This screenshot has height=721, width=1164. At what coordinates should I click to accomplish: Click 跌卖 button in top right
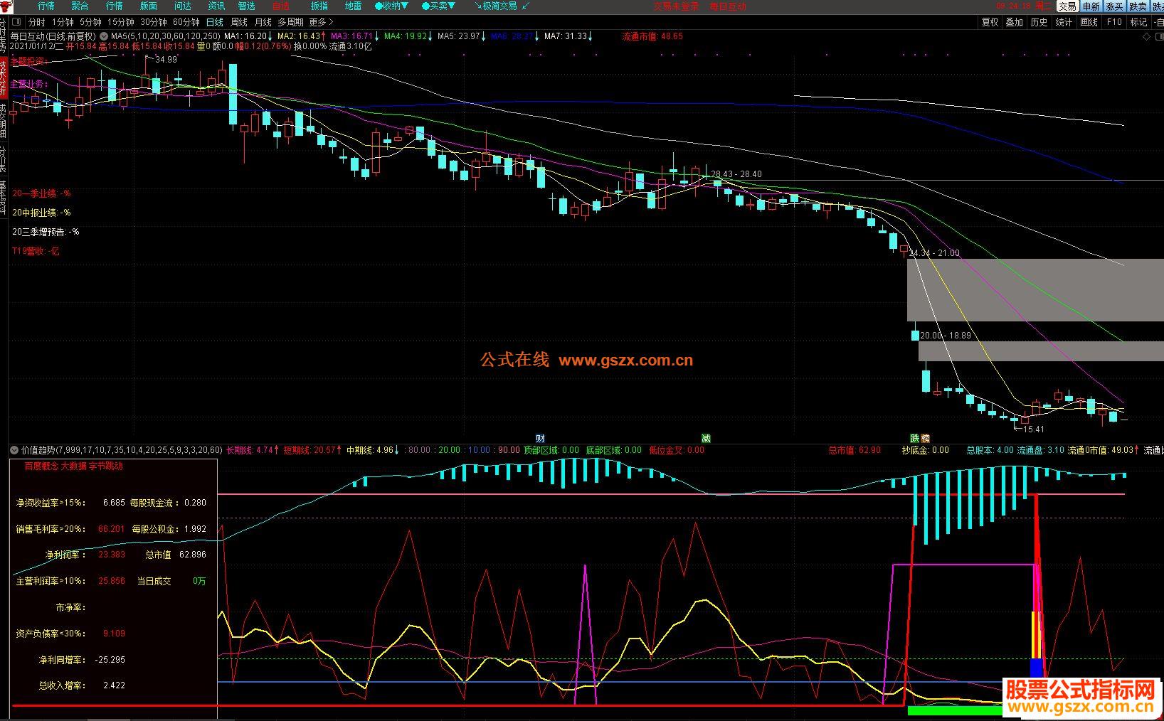coord(1138,6)
